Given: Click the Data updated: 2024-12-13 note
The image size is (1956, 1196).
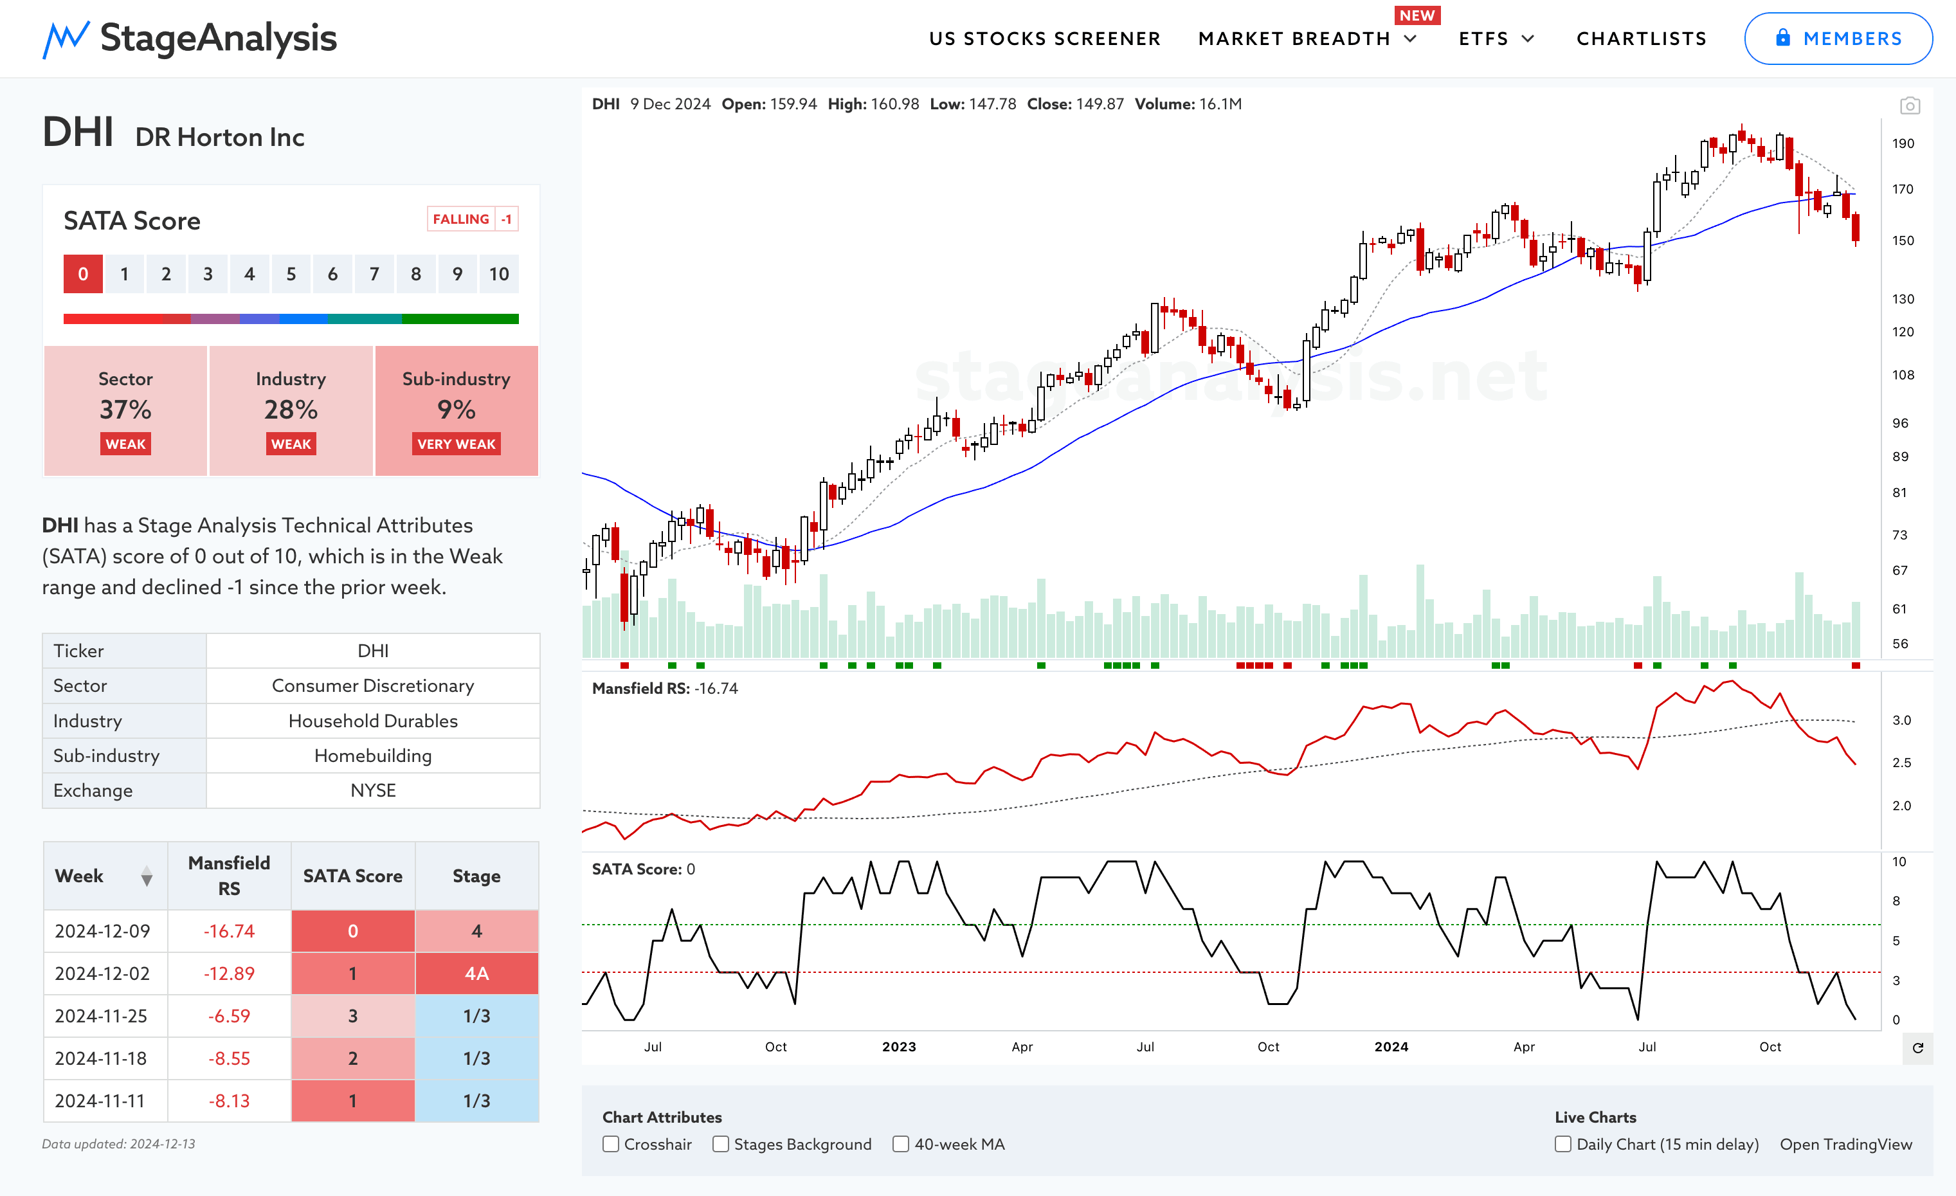Looking at the screenshot, I should click(x=118, y=1144).
